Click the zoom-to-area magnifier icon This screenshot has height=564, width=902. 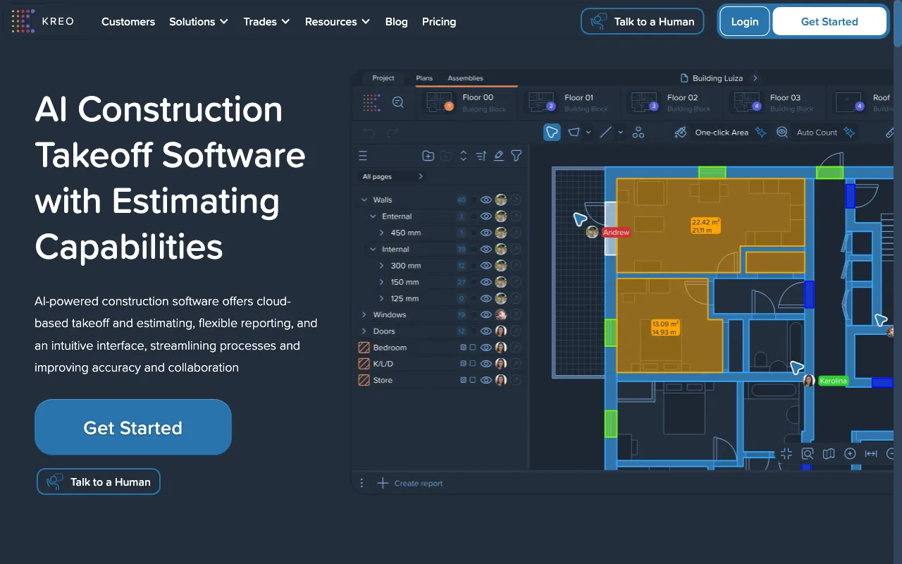click(808, 454)
